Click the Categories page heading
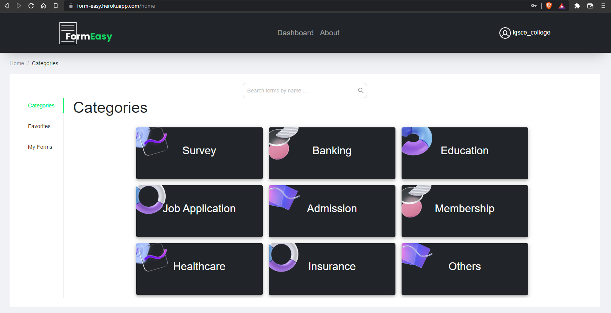This screenshot has height=313, width=611. pos(110,108)
